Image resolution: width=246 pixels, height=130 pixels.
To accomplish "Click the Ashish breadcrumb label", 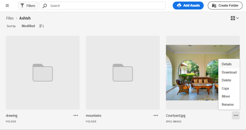I will click(25, 18).
